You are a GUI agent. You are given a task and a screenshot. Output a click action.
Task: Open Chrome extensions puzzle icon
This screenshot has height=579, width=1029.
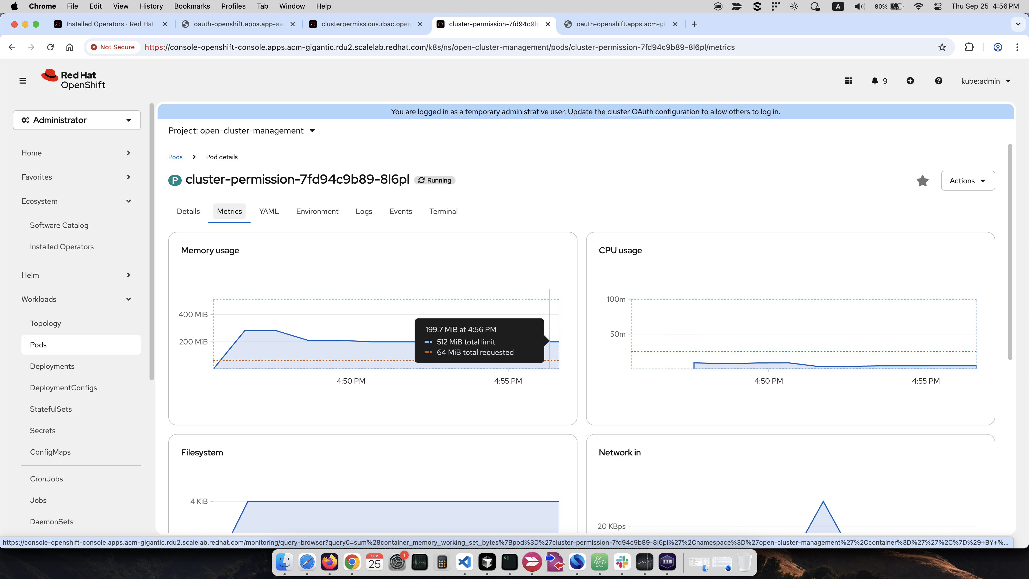coord(969,47)
